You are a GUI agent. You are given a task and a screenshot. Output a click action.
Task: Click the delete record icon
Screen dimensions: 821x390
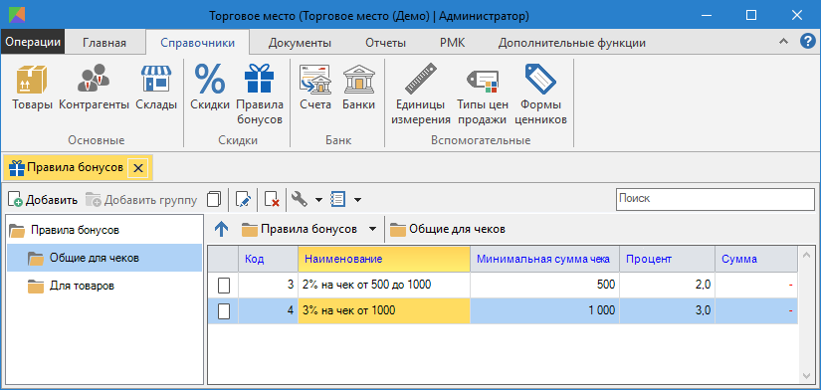(x=272, y=199)
